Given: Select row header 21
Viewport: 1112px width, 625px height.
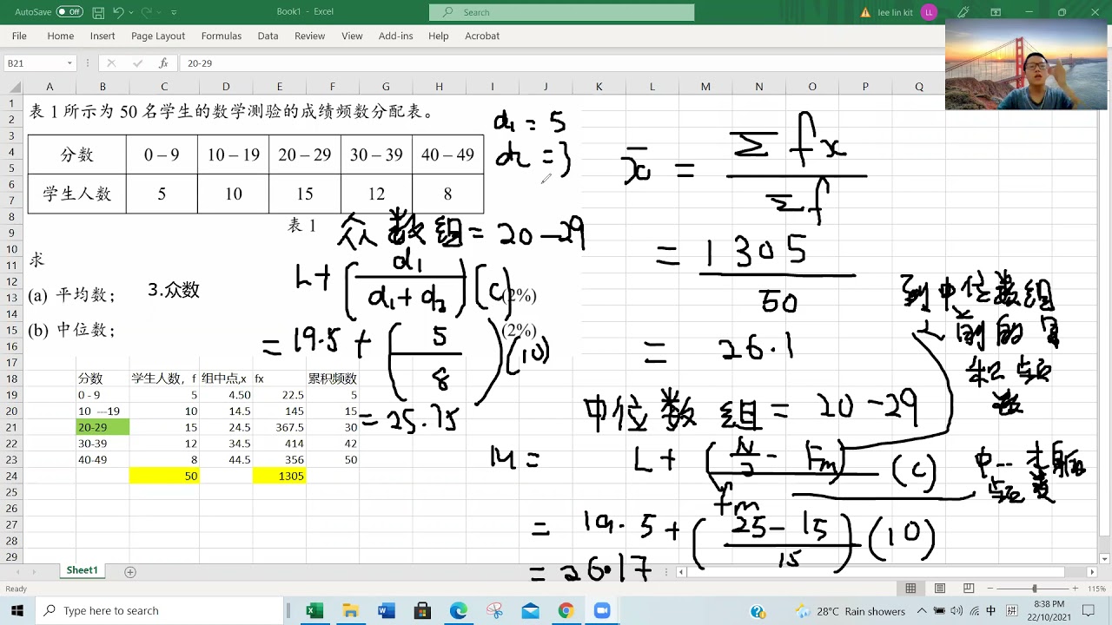Looking at the screenshot, I should click(12, 427).
